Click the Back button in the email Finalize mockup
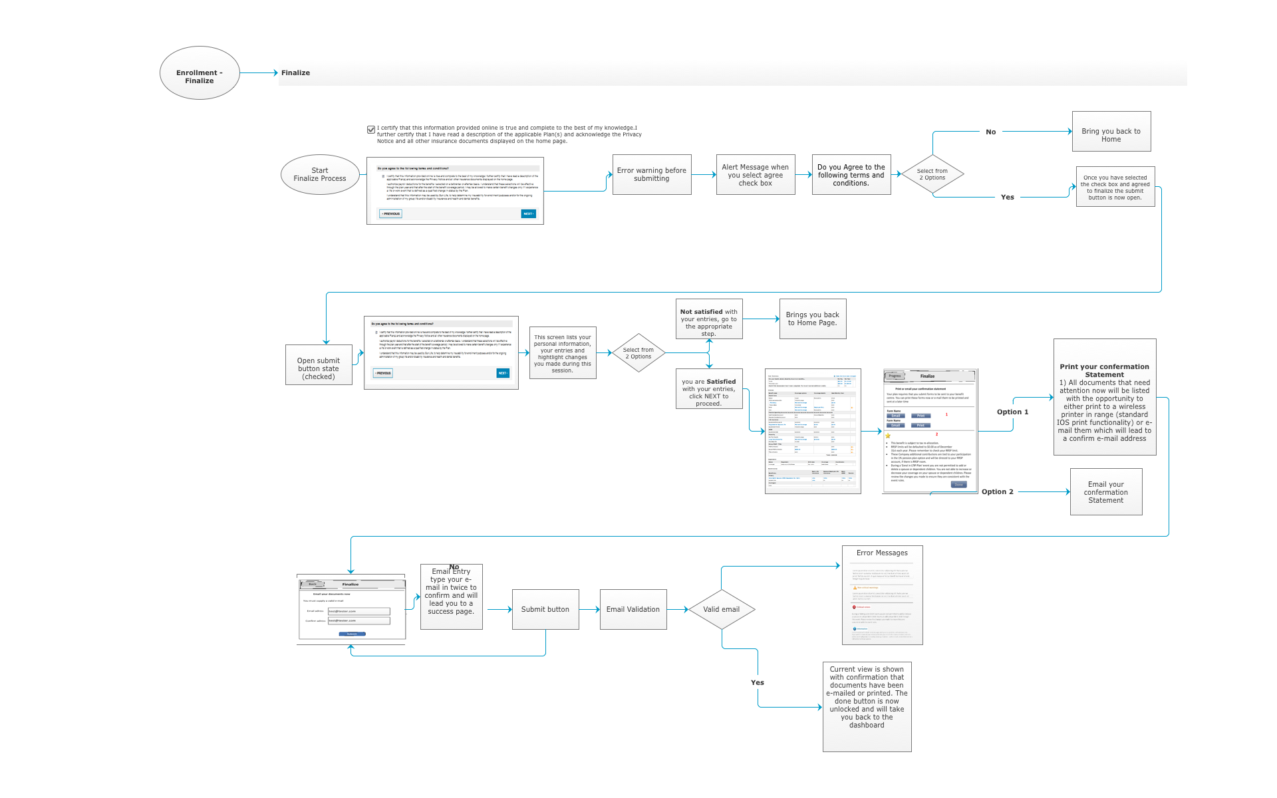The width and height of the screenshot is (1277, 798). (313, 584)
